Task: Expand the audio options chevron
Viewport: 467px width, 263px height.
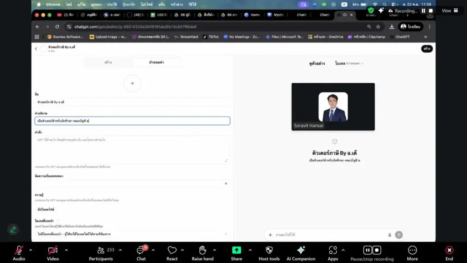Action: (x=31, y=250)
